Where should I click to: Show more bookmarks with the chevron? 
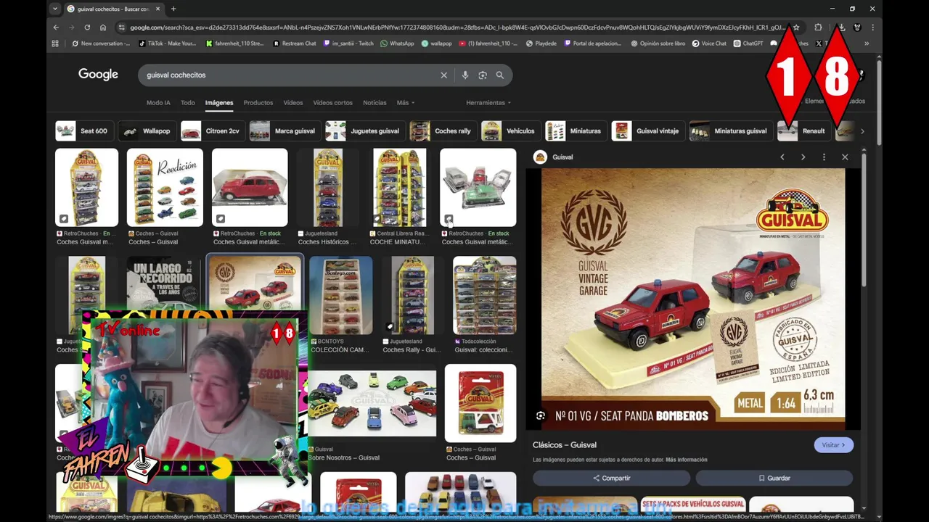[x=867, y=43]
